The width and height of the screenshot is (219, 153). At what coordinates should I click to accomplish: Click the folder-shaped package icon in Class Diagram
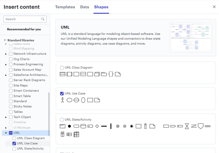click(x=104, y=74)
